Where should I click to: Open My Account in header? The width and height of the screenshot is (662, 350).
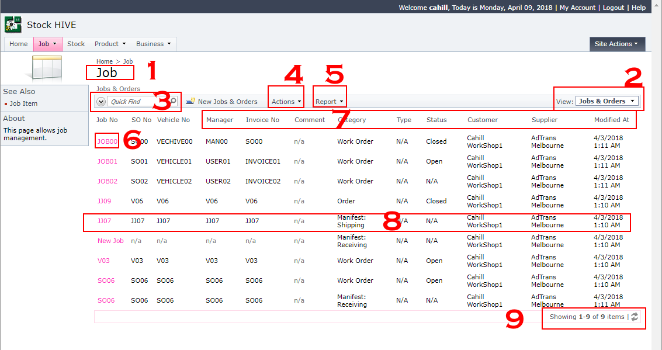click(x=577, y=8)
